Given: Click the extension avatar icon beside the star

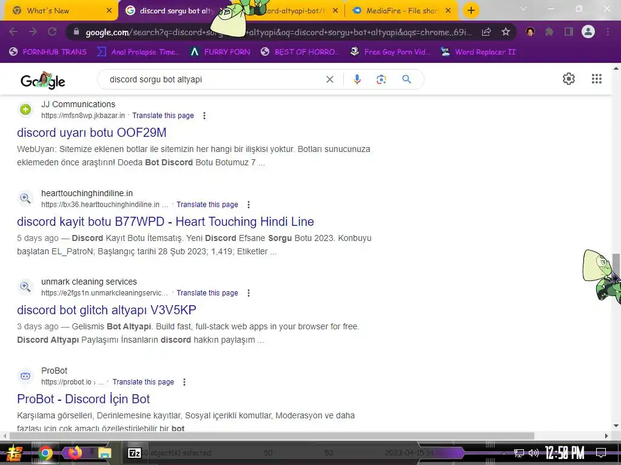Looking at the screenshot, I should [x=530, y=31].
